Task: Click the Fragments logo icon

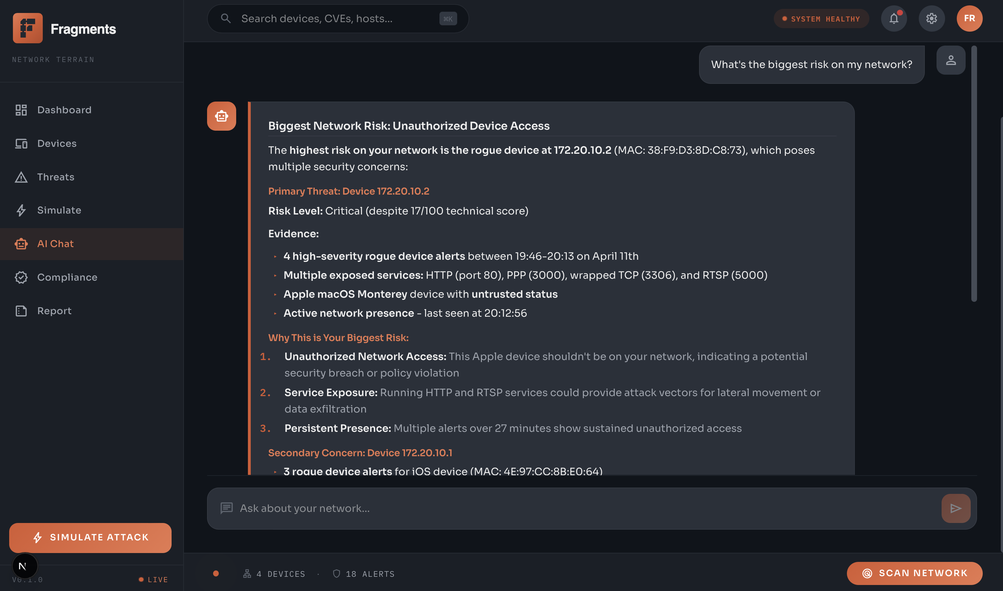Action: tap(28, 28)
